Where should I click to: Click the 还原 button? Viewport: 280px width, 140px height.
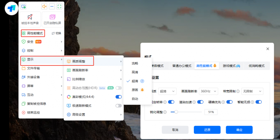click(207, 130)
